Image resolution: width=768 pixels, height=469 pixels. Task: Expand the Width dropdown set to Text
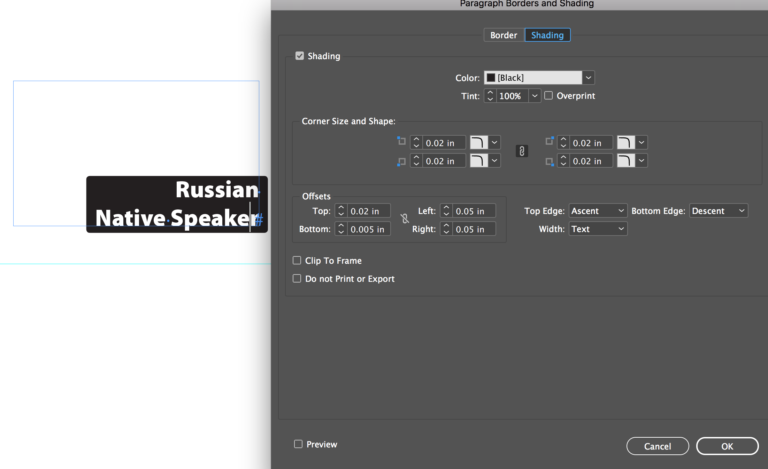(598, 229)
